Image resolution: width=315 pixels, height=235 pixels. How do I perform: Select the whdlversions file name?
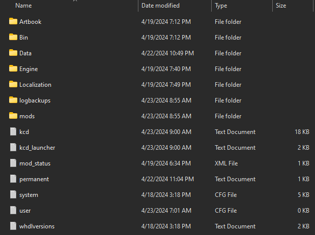(x=37, y=226)
